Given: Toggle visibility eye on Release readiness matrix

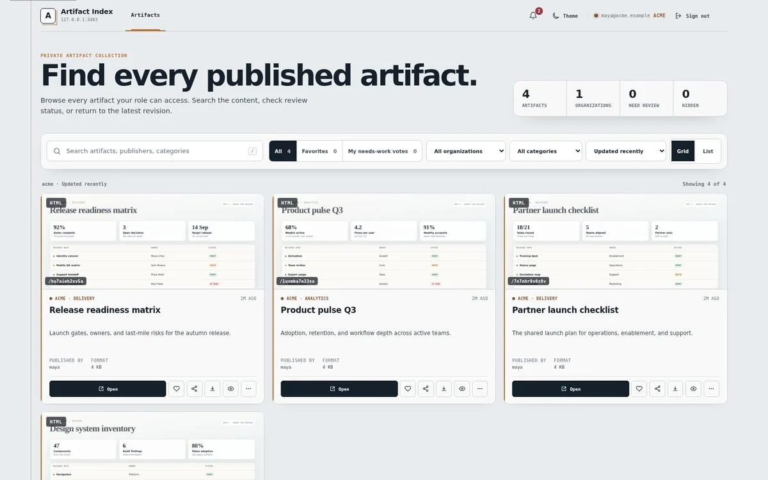Looking at the screenshot, I should [x=230, y=388].
